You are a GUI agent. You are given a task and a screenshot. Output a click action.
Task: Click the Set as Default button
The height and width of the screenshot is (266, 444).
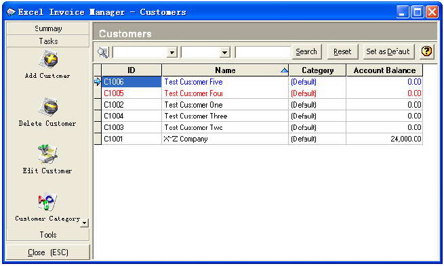(x=388, y=51)
